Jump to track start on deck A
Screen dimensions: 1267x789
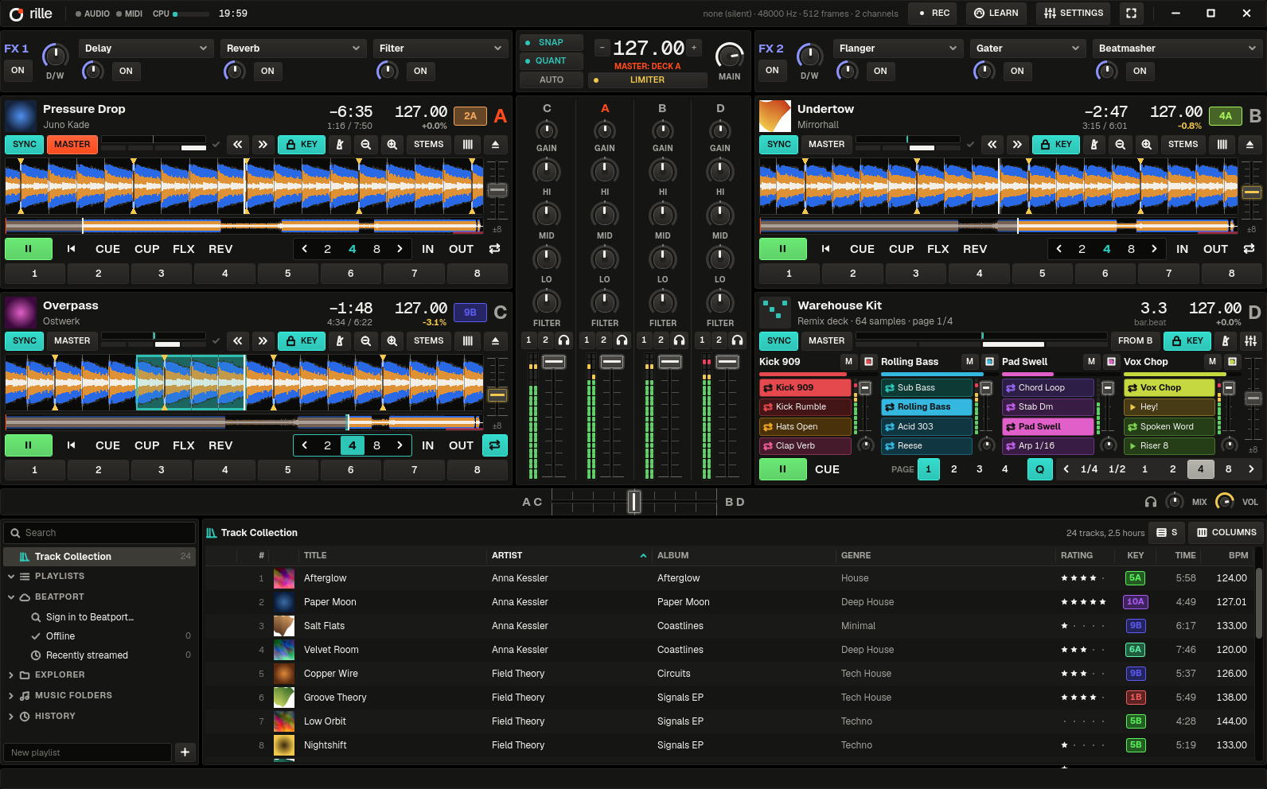pos(72,249)
